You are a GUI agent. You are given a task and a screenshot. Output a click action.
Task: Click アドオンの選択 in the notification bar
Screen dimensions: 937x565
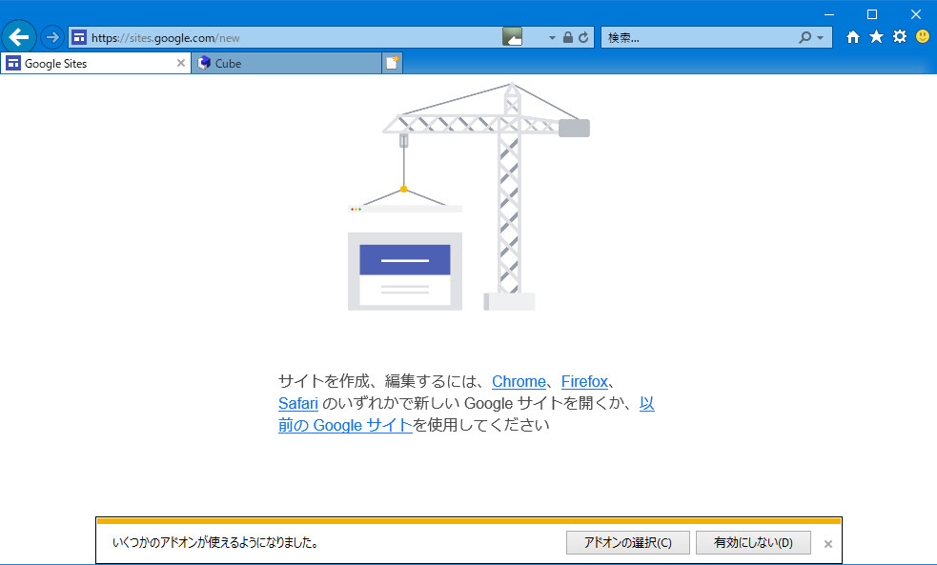(x=628, y=542)
